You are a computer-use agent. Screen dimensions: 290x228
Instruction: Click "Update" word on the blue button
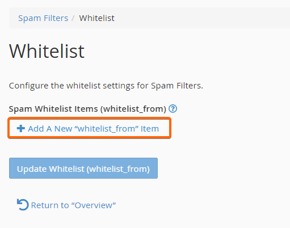tap(32, 169)
